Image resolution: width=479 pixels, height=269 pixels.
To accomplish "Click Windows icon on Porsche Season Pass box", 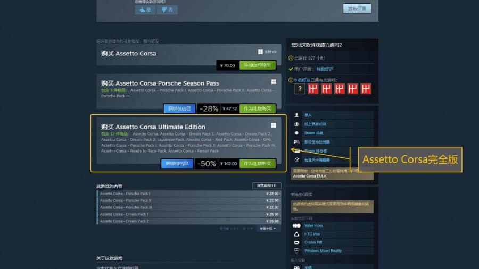I will (274, 82).
